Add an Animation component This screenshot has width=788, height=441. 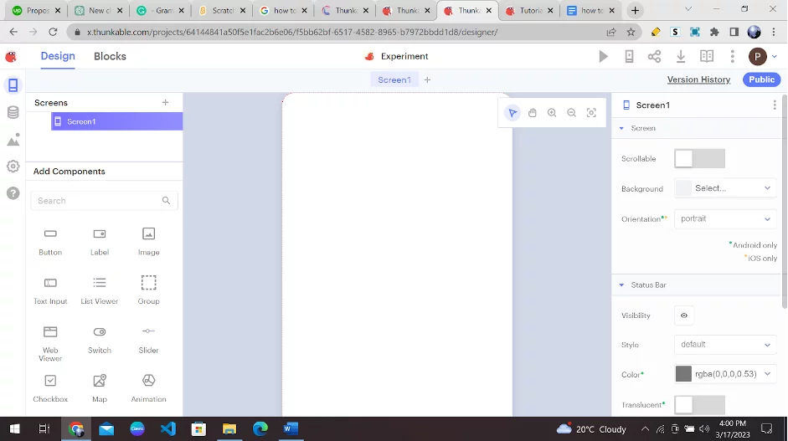click(149, 388)
